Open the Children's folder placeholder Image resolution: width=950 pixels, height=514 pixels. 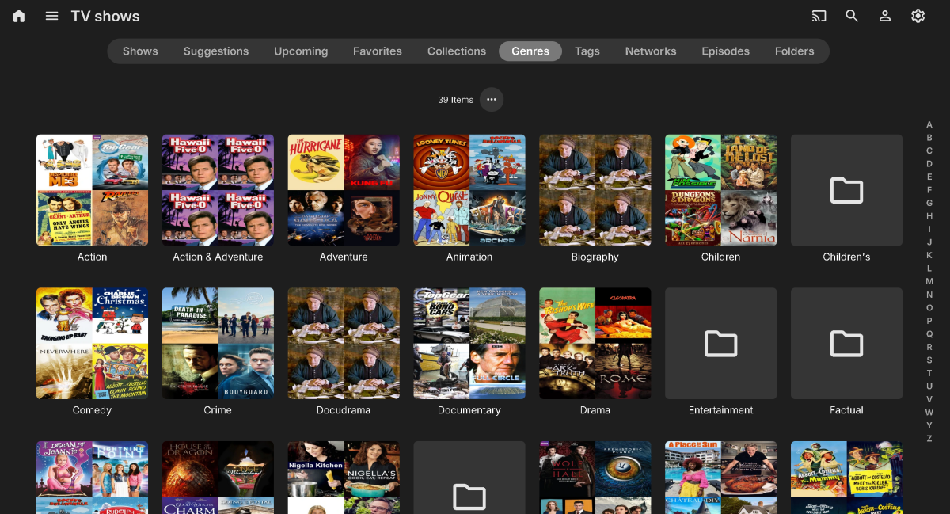[x=846, y=190]
